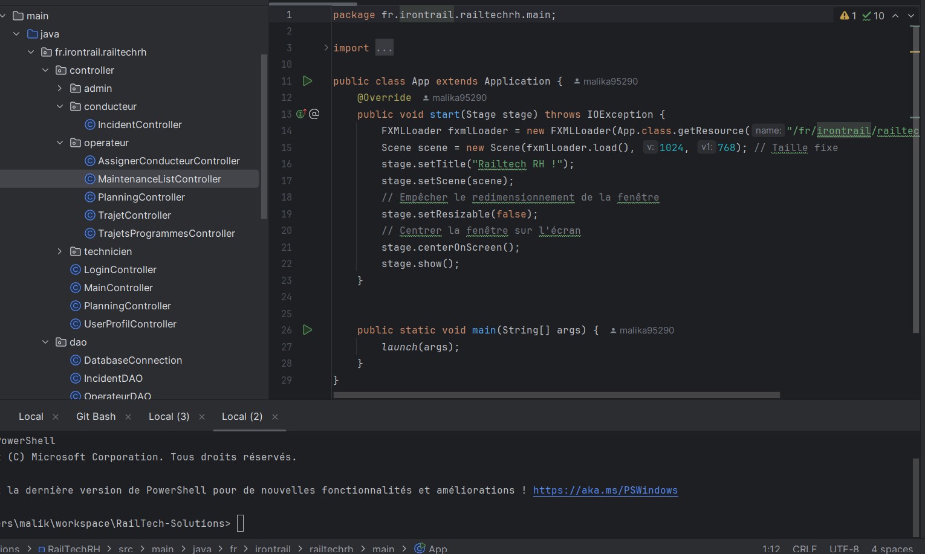
Task: Run the App class from gutter
Action: (x=307, y=81)
